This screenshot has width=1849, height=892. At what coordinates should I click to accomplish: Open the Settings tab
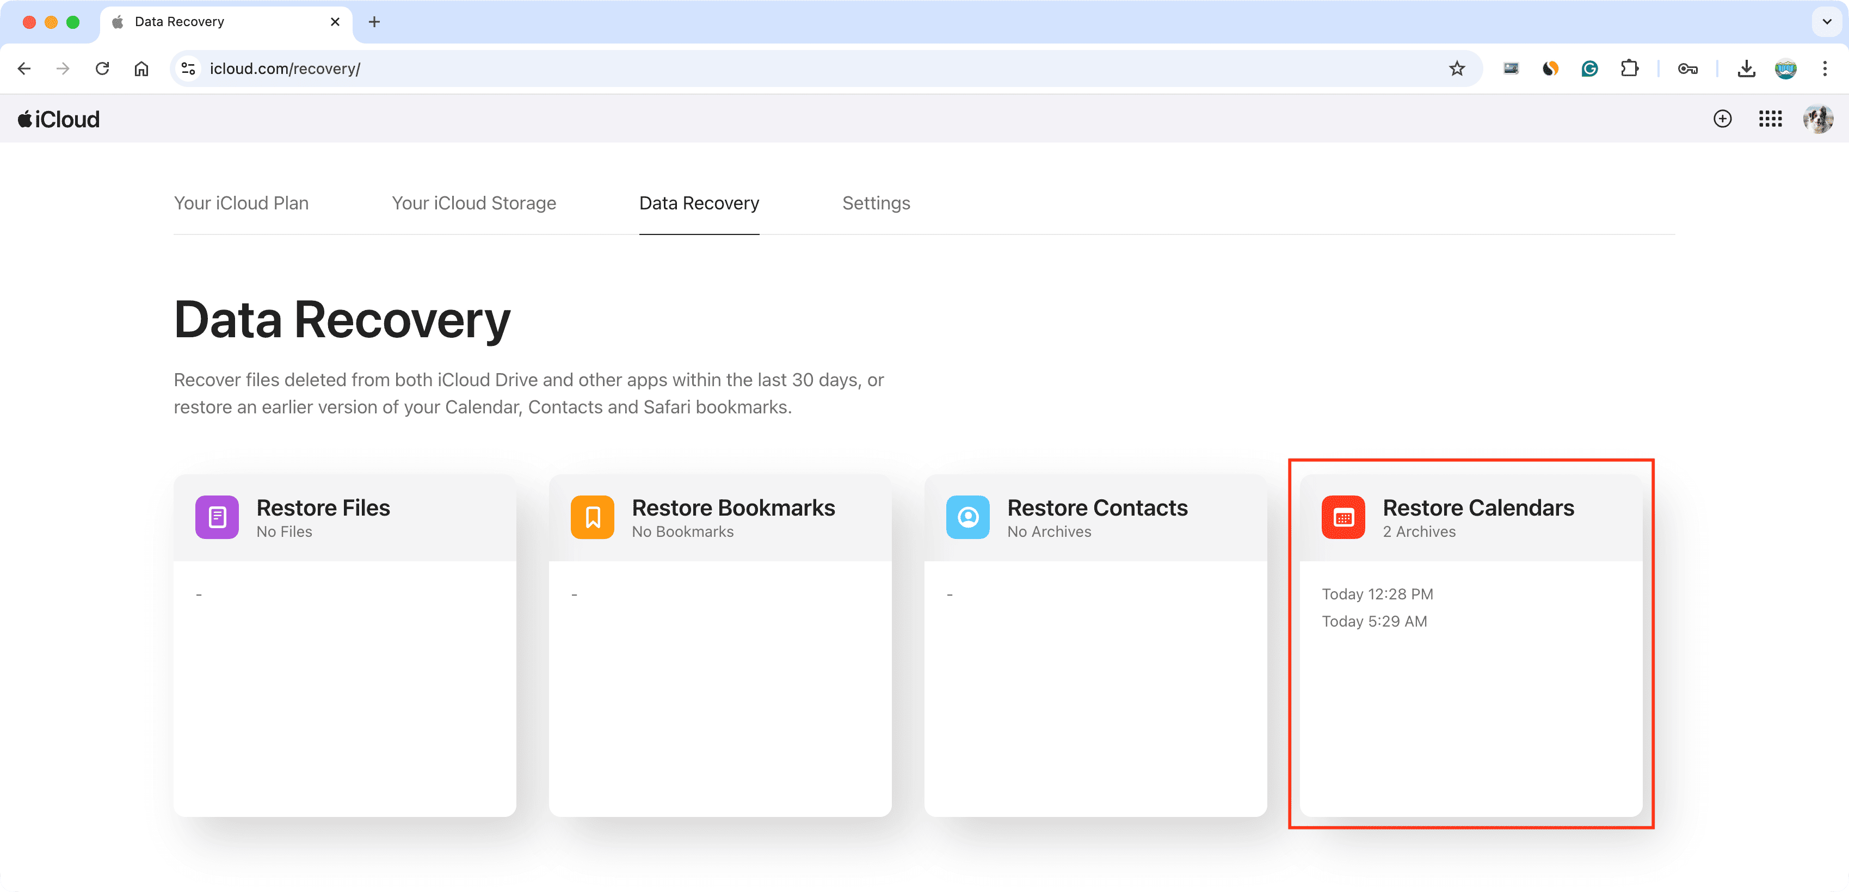[876, 204]
